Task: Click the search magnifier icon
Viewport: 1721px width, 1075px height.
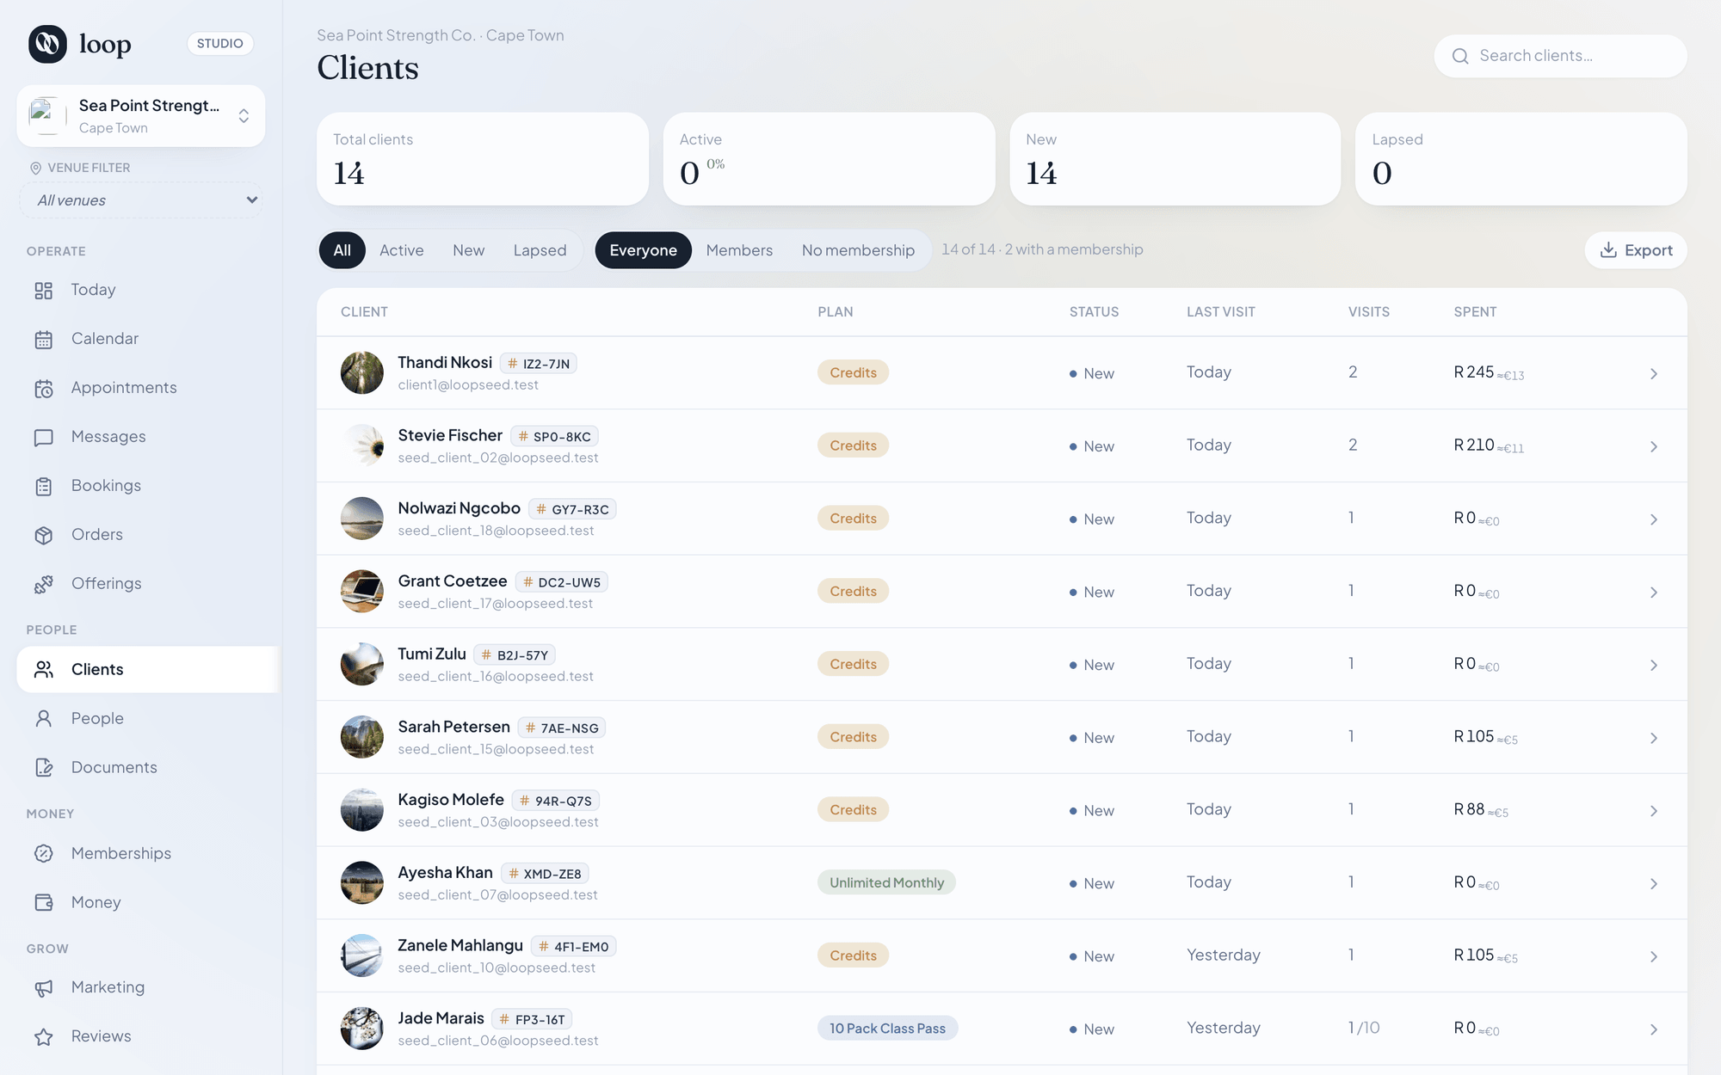Action: tap(1460, 56)
